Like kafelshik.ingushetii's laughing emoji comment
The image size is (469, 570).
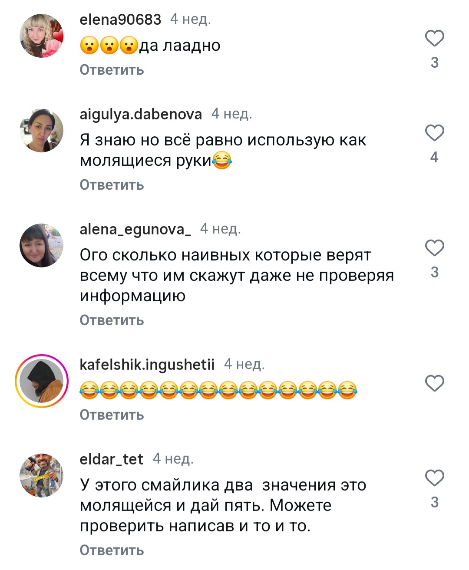pyautogui.click(x=434, y=383)
